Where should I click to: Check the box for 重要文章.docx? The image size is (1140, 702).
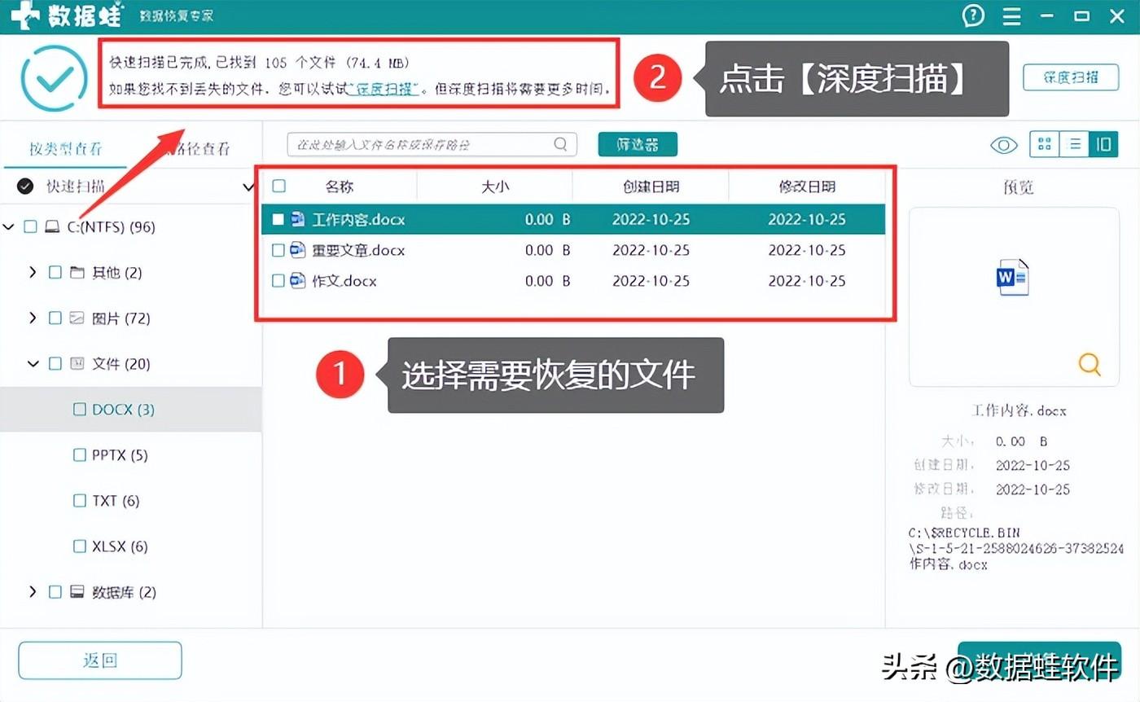click(278, 250)
